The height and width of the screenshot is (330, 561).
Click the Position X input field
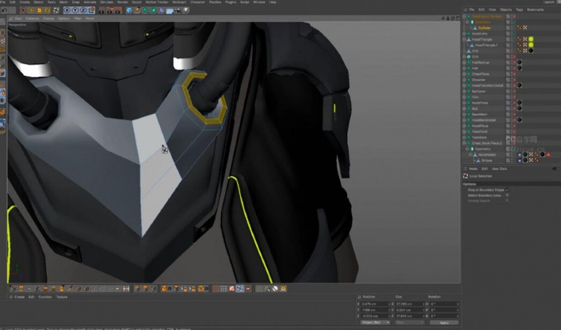(373, 304)
